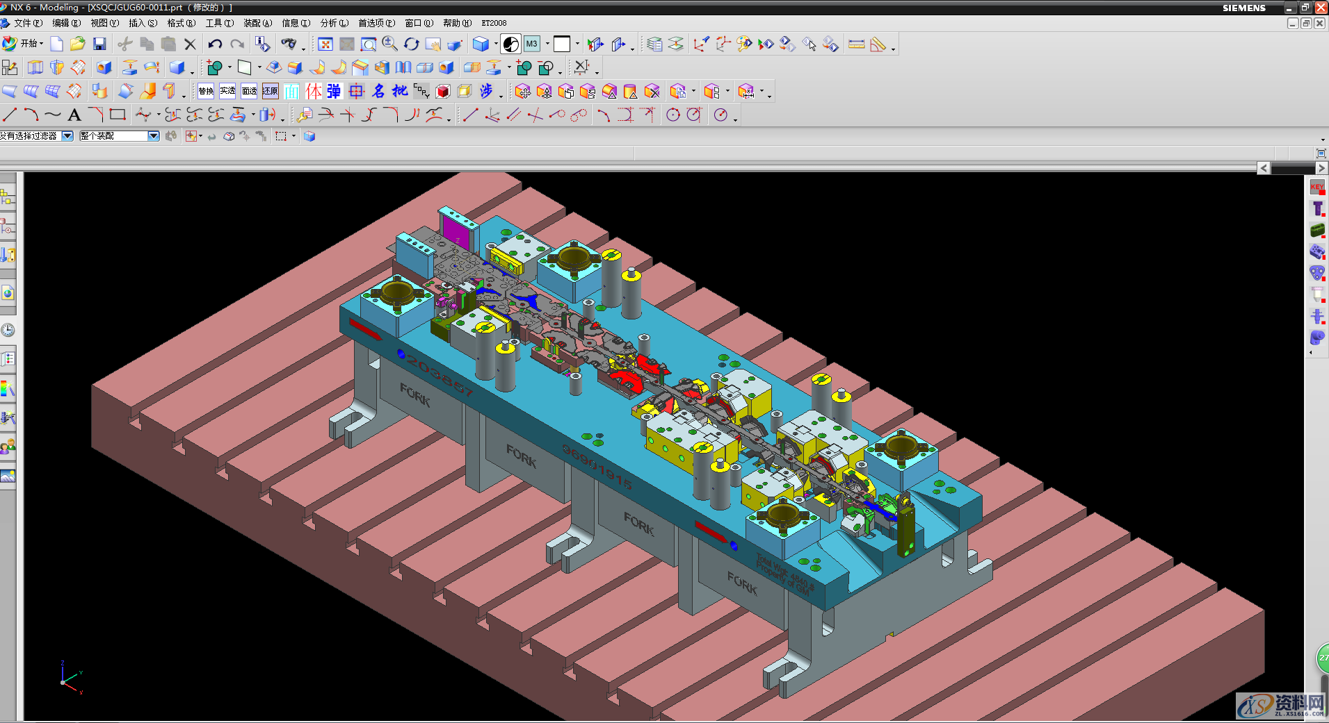Screen dimensions: 1329x723
Task: Click the Rotate view icon
Action: tap(412, 44)
